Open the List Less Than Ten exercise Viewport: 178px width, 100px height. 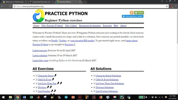tap(47, 83)
